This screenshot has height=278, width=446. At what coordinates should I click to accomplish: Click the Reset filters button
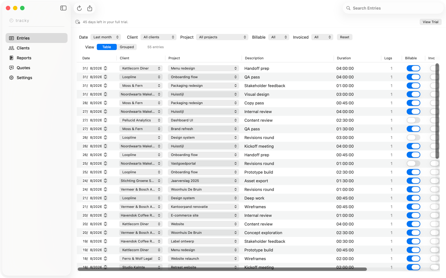click(345, 37)
